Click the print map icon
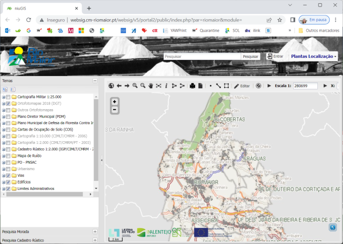 [192, 86]
